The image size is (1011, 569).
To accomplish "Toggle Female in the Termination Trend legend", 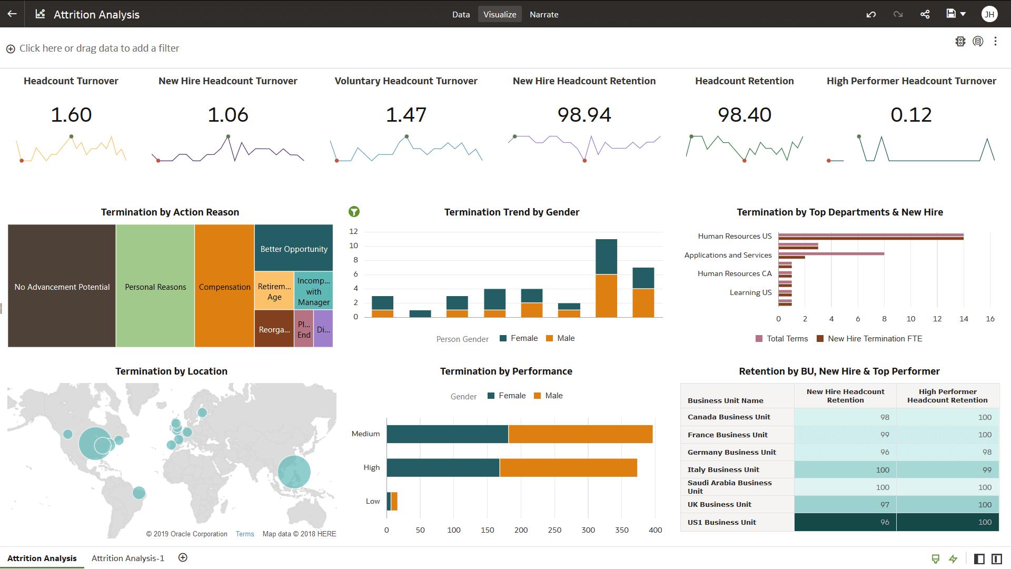I will (x=524, y=338).
